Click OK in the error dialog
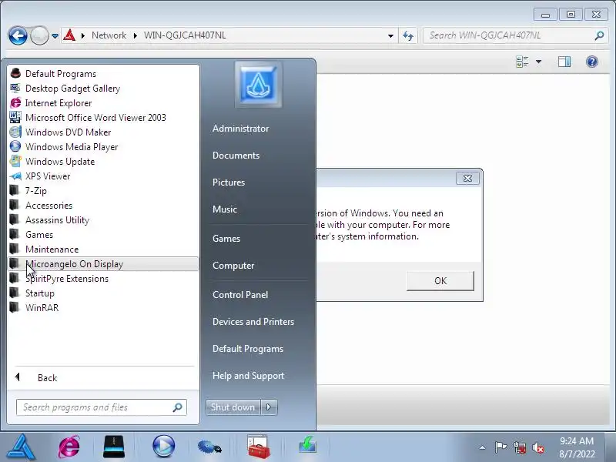 pos(440,281)
